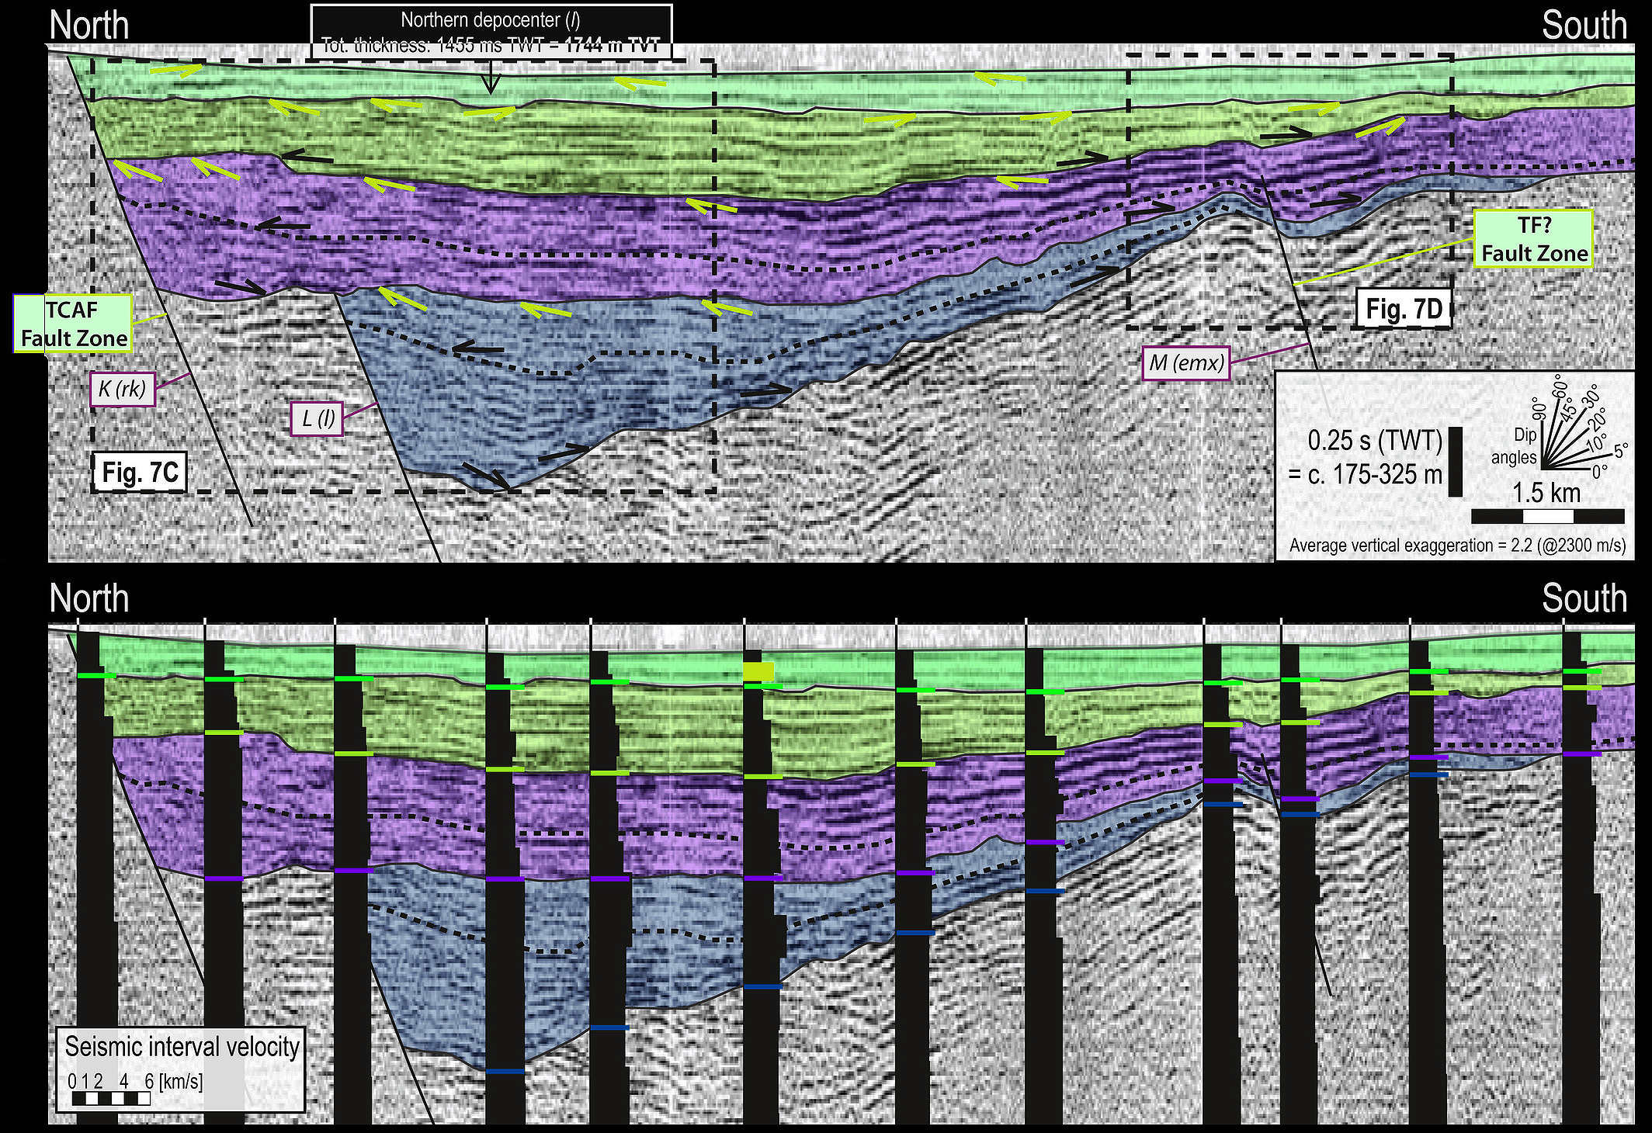Click the 'Seismic interval velocity' legend title
The height and width of the screenshot is (1133, 1652).
tap(182, 1046)
